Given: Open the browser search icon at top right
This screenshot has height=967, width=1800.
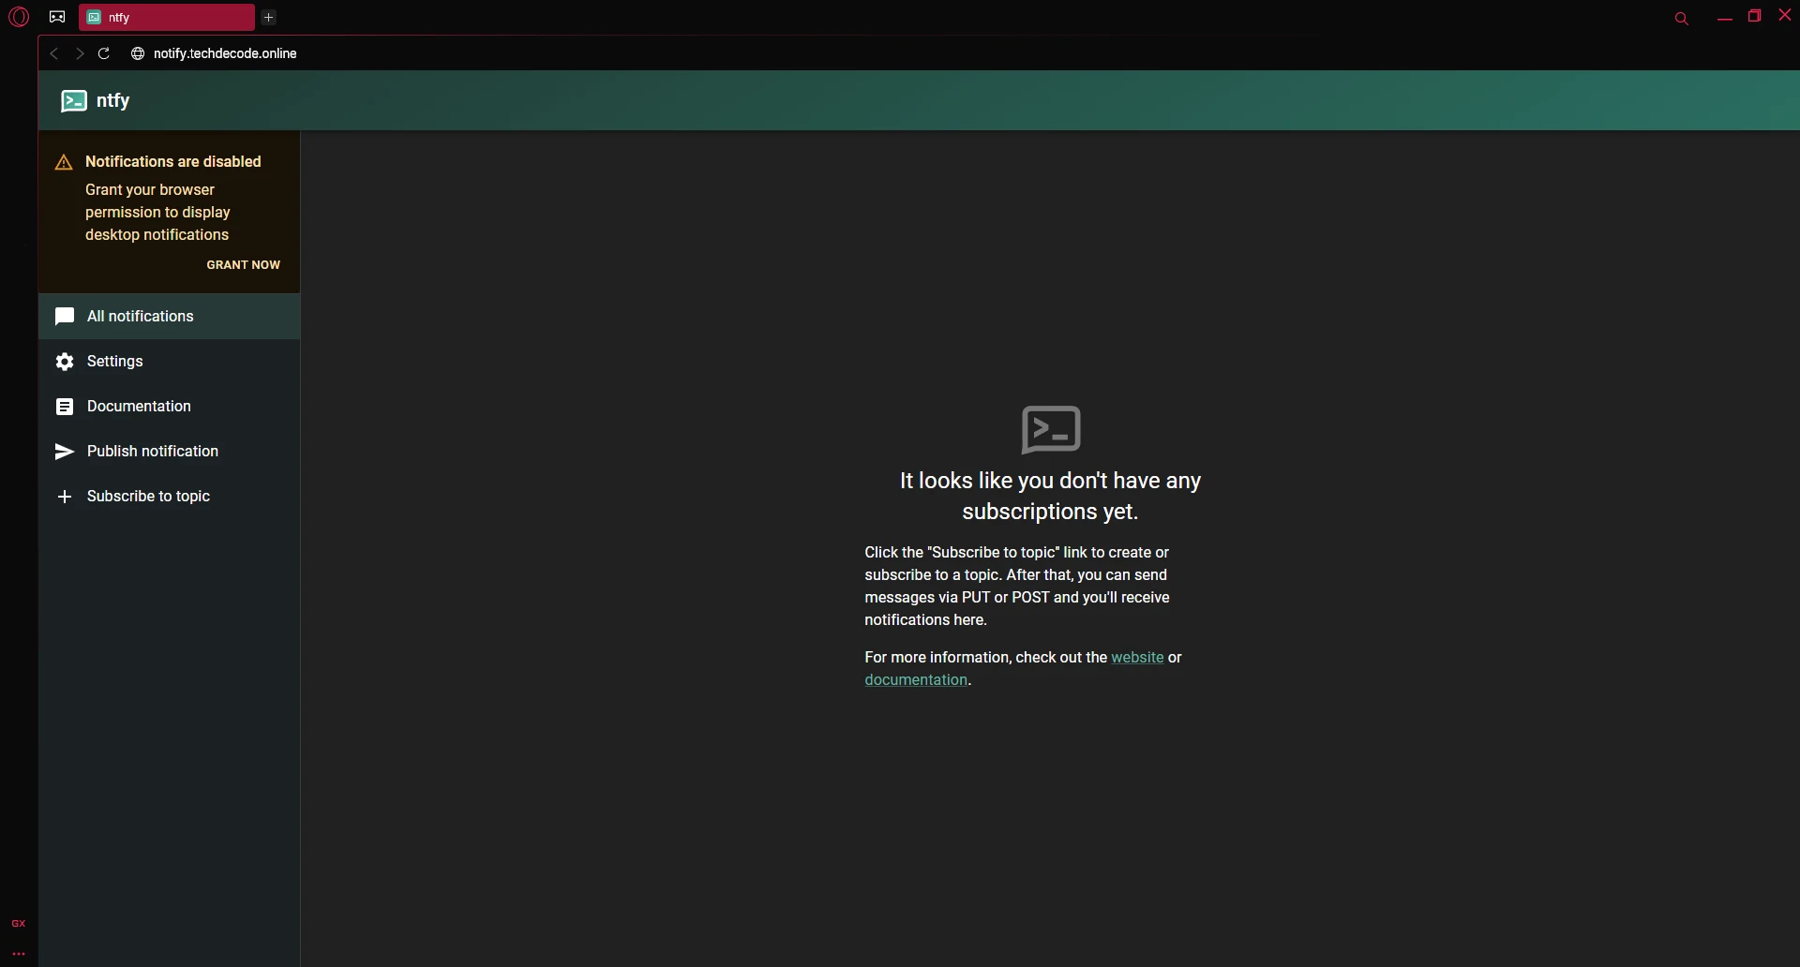Looking at the screenshot, I should coord(1682,19).
